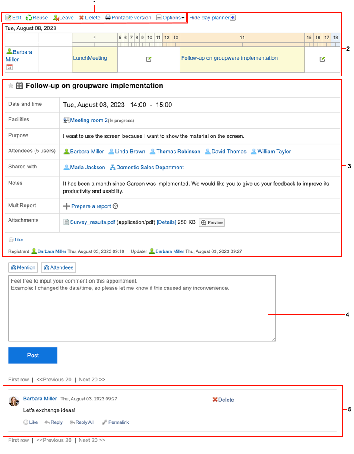Open attendee Thomas Robinson's profile
354x454 pixels.
tap(178, 152)
